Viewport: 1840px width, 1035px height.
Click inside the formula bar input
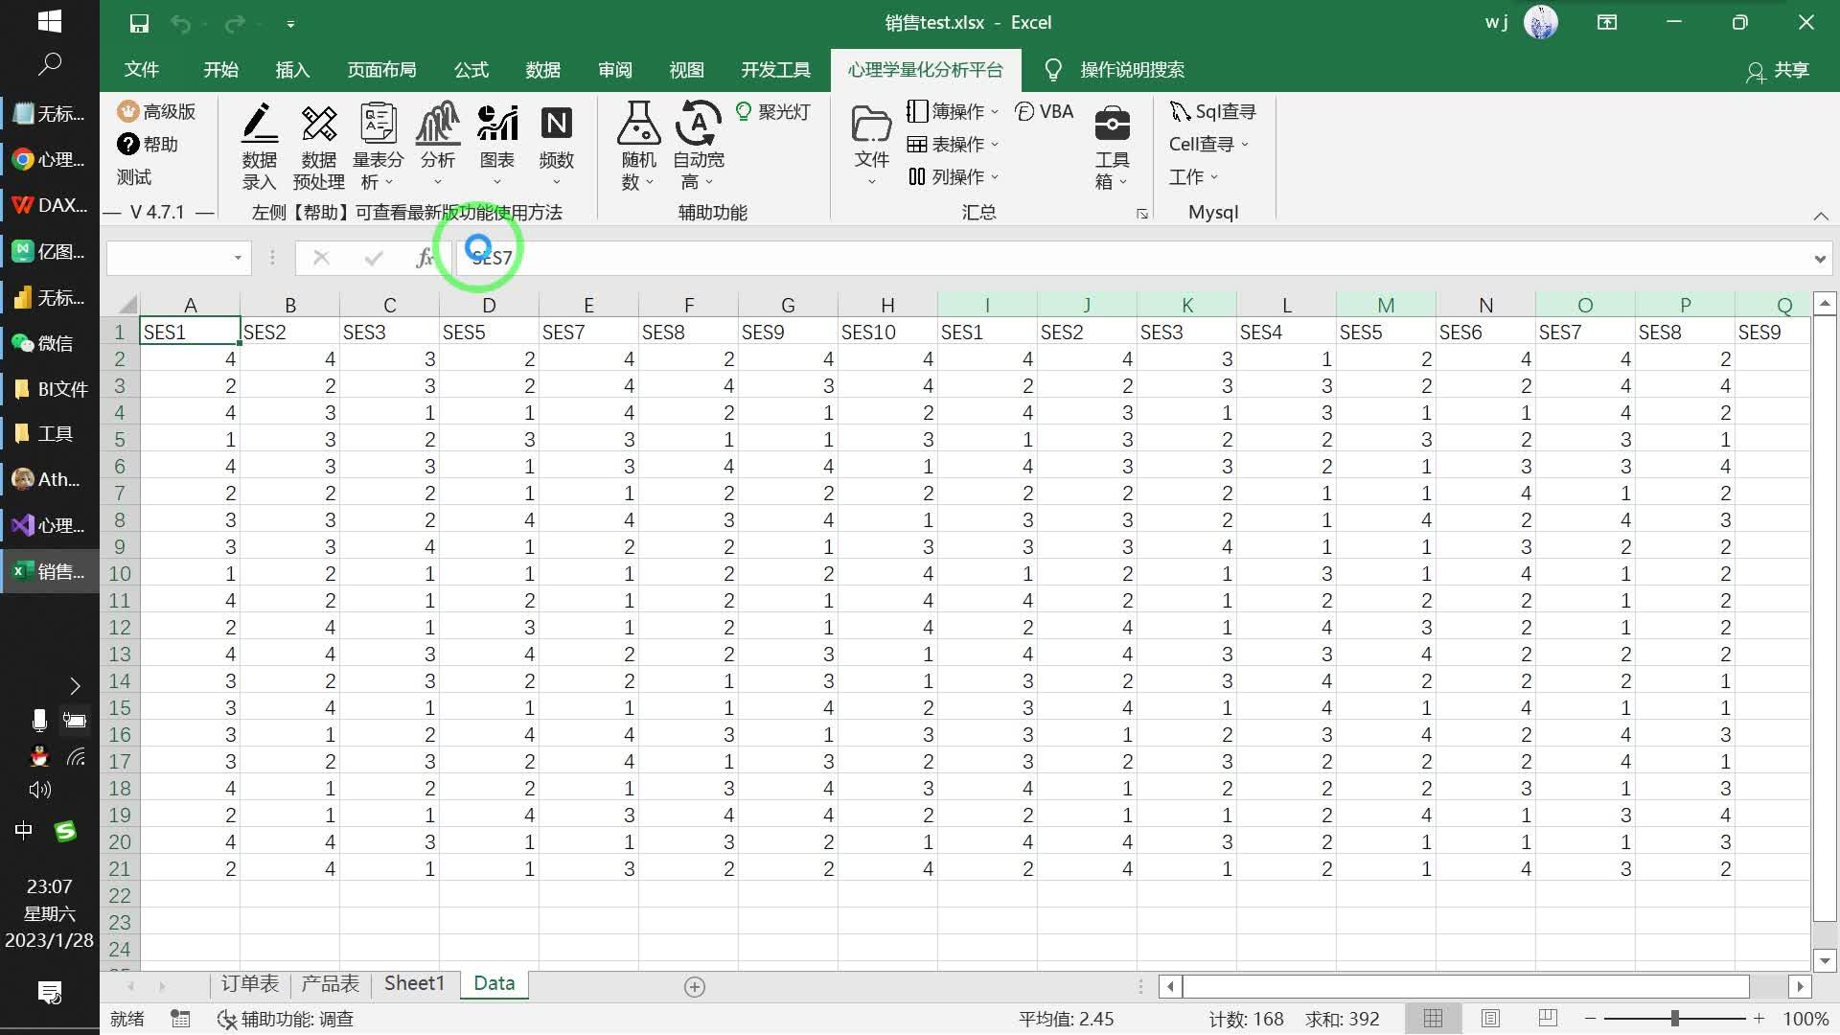[x=1054, y=258]
